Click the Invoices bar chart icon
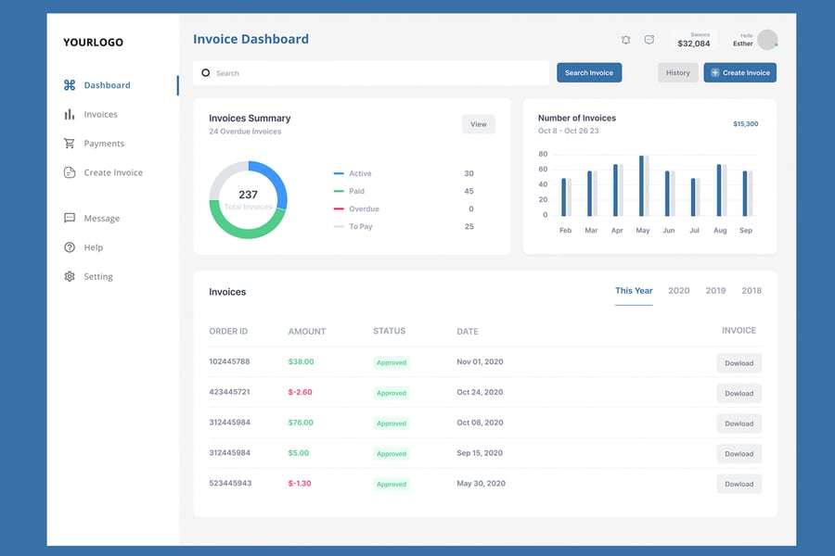Image resolution: width=835 pixels, height=556 pixels. [70, 115]
